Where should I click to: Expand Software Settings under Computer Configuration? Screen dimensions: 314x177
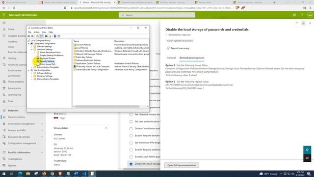(31, 47)
